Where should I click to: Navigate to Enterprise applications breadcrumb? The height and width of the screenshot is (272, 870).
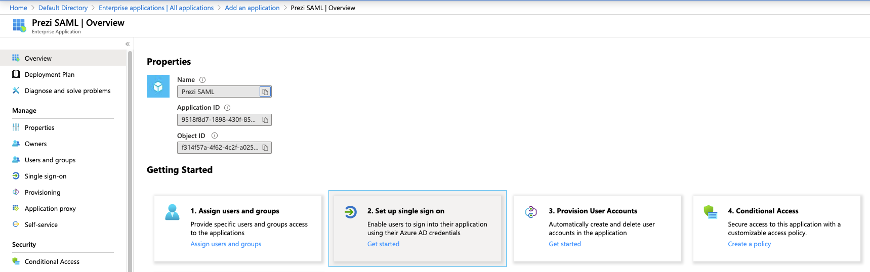tap(156, 8)
